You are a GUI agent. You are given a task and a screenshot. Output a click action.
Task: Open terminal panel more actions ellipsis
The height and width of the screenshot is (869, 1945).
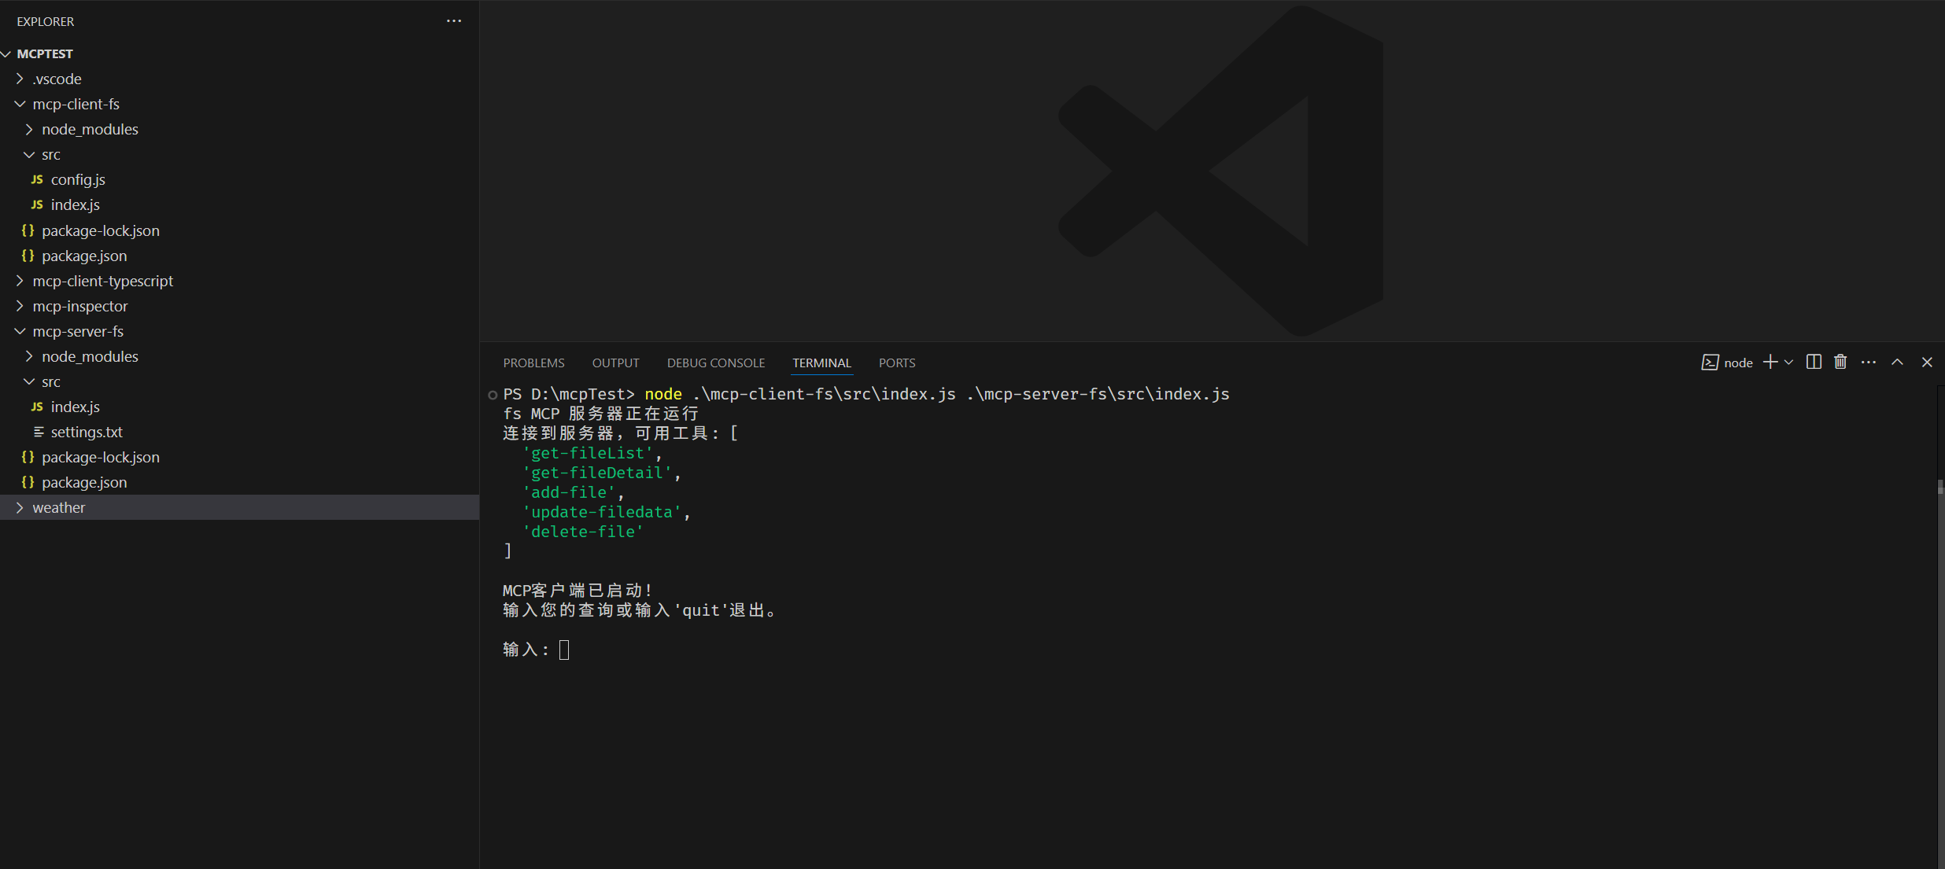pos(1869,362)
